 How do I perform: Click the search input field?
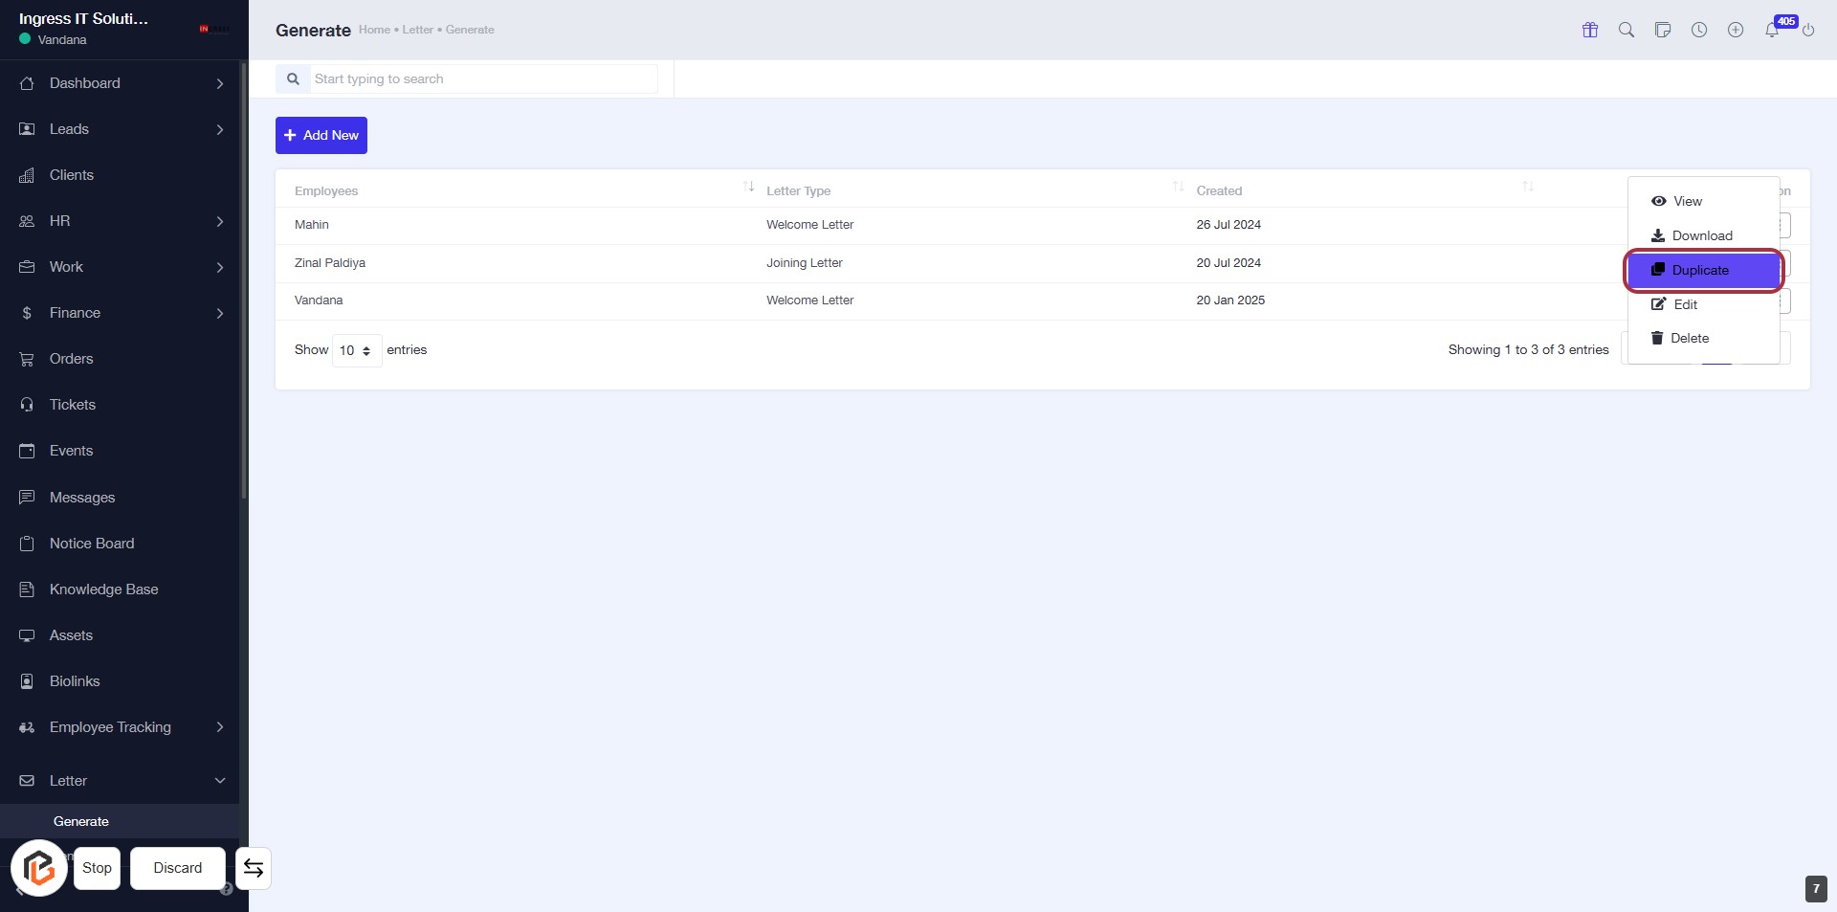(483, 79)
